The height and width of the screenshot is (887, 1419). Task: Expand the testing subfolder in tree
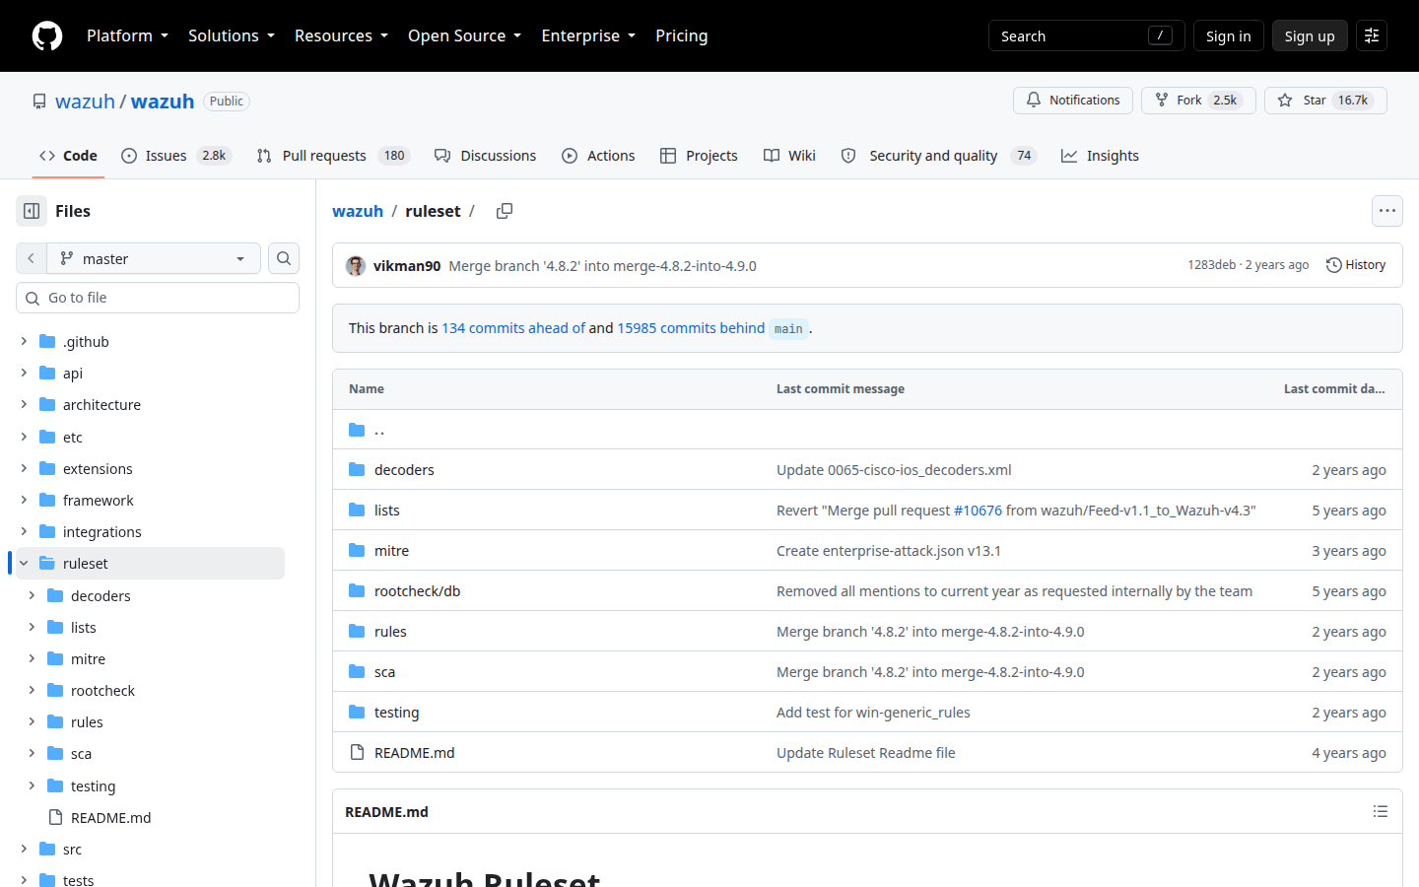pos(32,786)
